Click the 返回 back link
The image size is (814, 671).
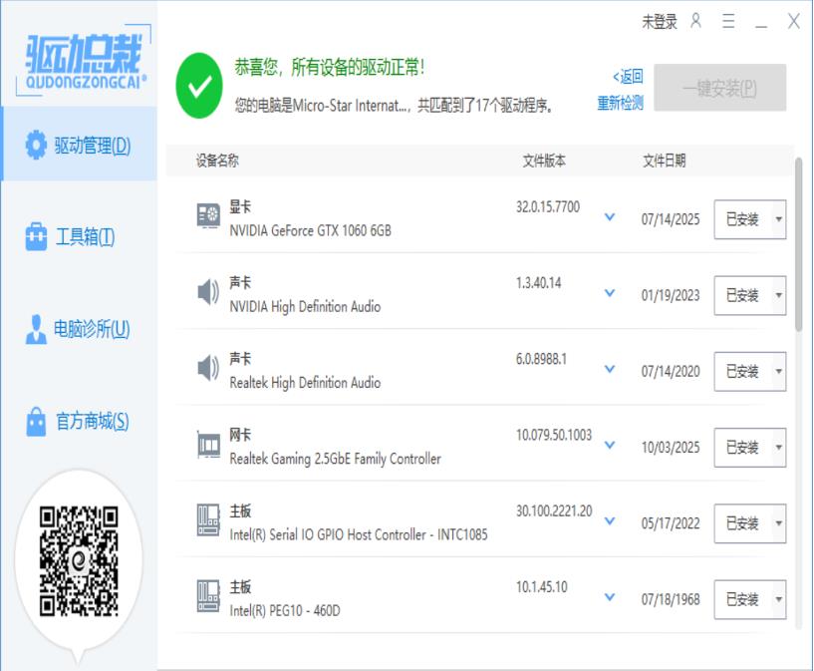[628, 77]
